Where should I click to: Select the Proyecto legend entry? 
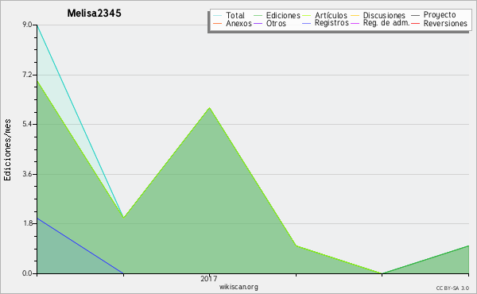pos(440,14)
